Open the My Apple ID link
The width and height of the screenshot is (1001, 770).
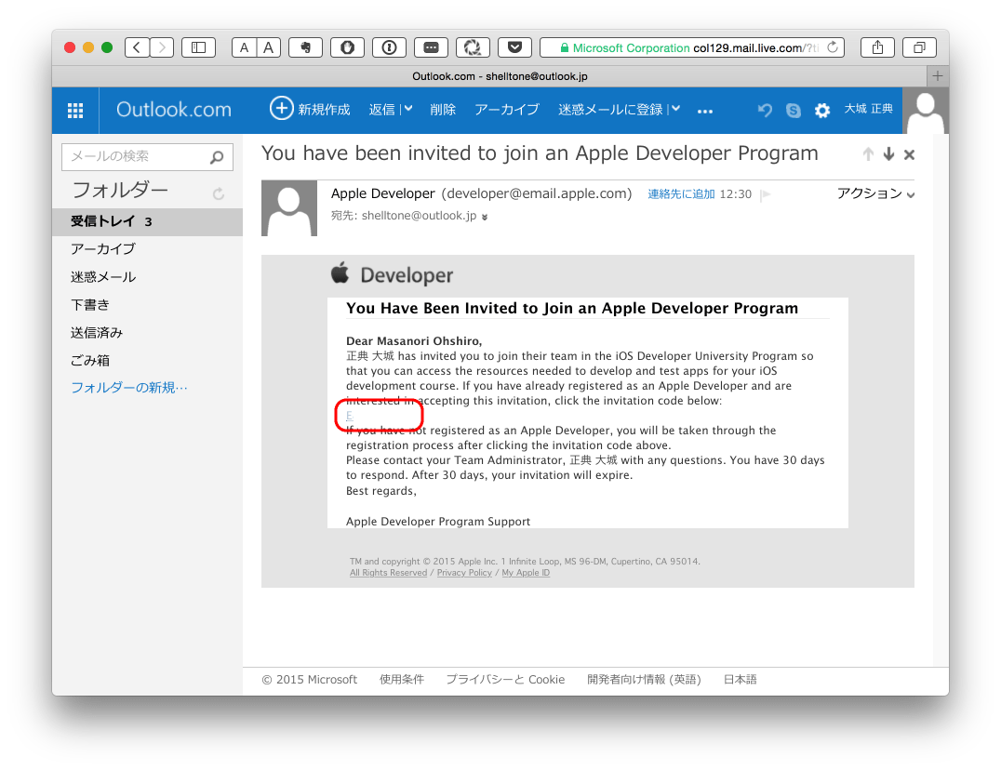526,573
